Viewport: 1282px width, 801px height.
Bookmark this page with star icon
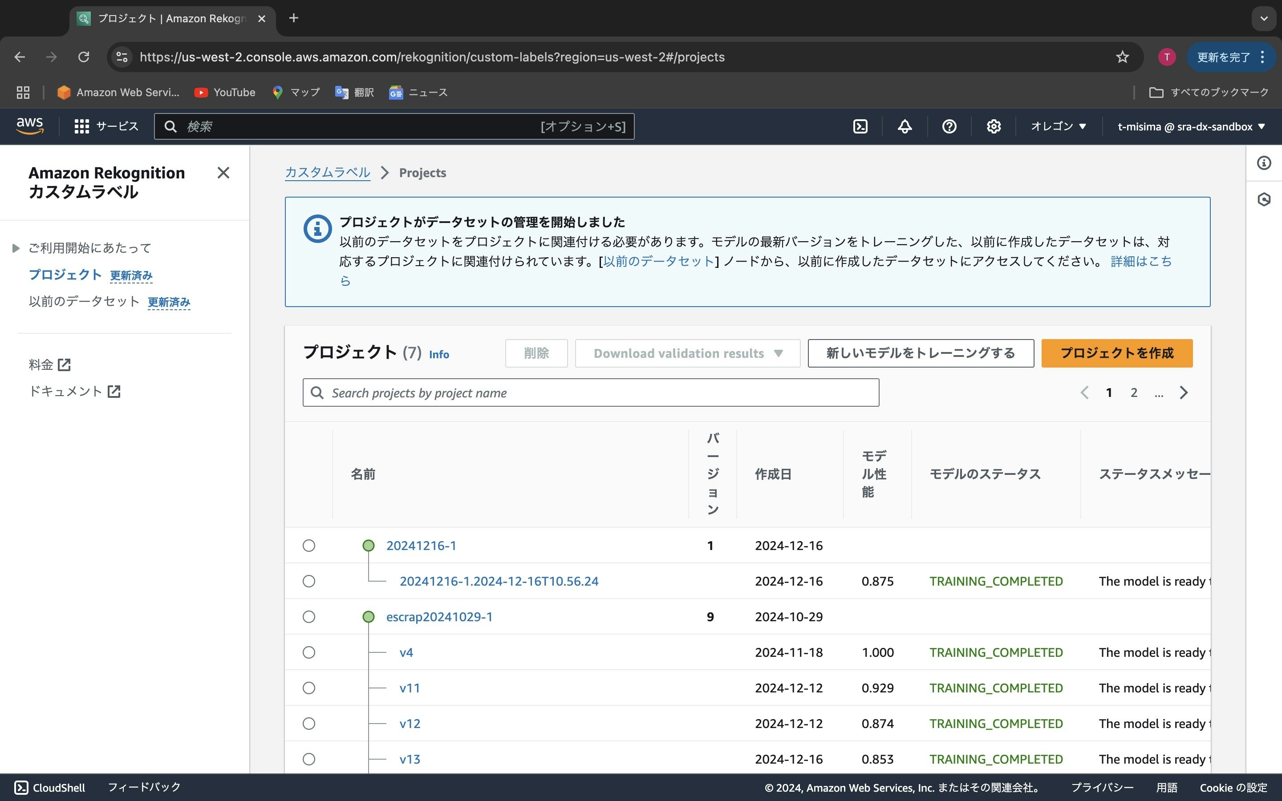(x=1122, y=57)
